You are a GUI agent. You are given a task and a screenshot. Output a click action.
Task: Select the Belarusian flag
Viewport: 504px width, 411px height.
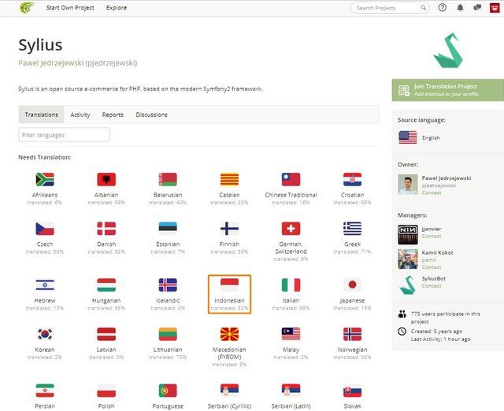168,179
